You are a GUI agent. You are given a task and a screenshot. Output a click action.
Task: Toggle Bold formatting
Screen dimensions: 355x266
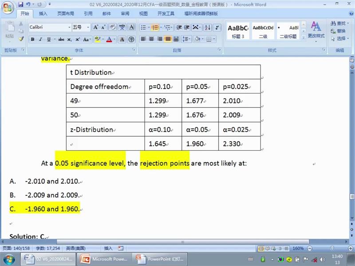pos(33,39)
